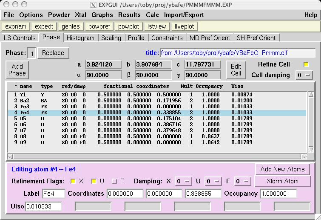Click the Replace phase button
The width and height of the screenshot is (321, 220).
coord(53,53)
